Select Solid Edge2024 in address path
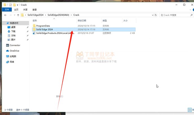The image size is (194, 115). point(35,15)
